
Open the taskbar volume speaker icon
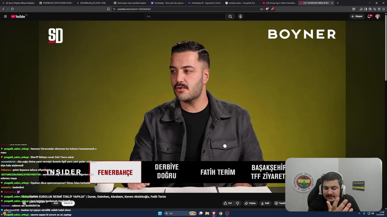(372, 213)
